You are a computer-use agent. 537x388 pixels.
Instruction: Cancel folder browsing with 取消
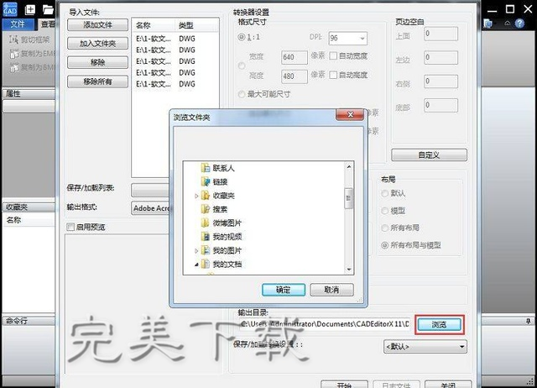(331, 290)
